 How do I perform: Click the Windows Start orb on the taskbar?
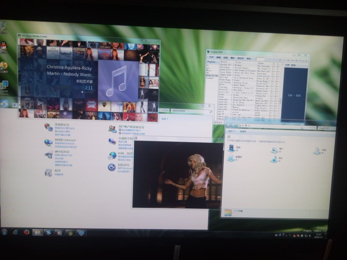coord(4,232)
